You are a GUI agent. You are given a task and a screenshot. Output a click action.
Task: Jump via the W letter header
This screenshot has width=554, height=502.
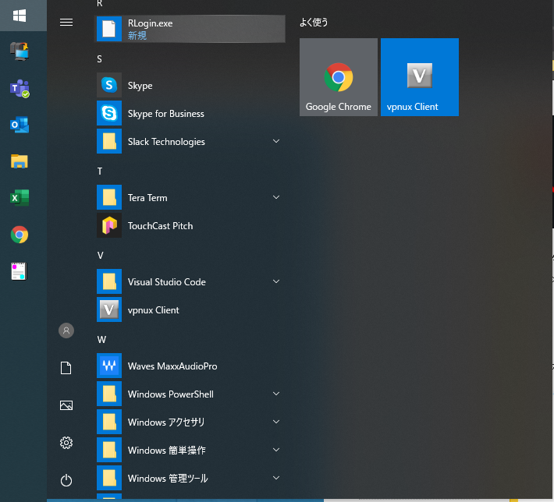(x=101, y=340)
